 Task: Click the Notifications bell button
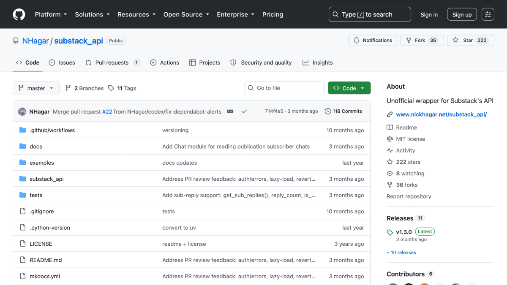(x=373, y=41)
